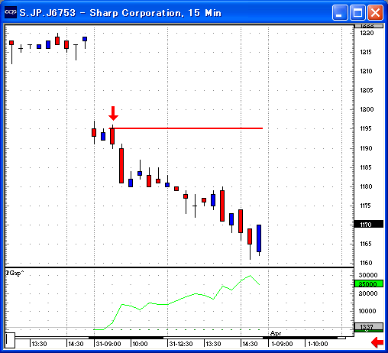Maximize the Sharp Corporation chart window
388x353 pixels.
pos(357,12)
